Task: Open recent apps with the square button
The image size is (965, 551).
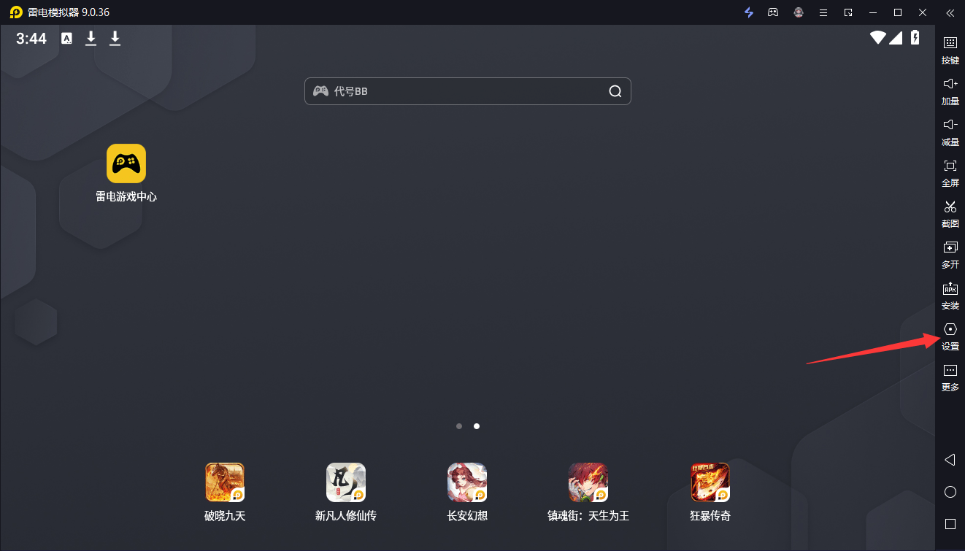Action: point(950,524)
